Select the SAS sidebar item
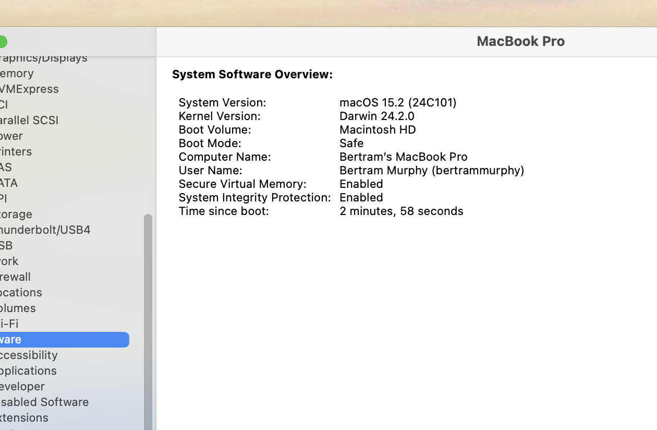 point(6,167)
